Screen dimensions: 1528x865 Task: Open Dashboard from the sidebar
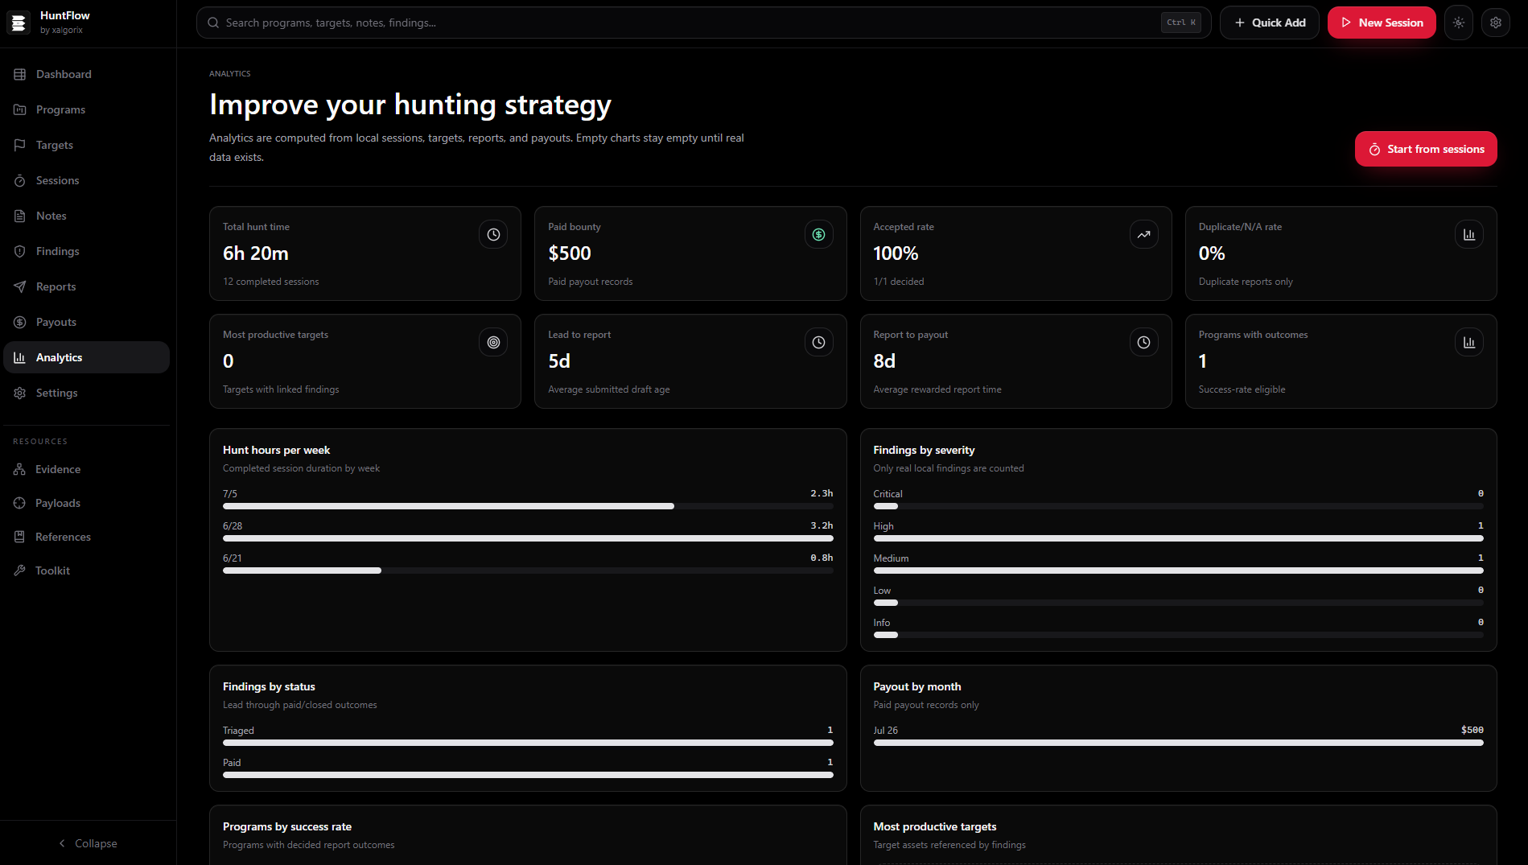(x=86, y=74)
